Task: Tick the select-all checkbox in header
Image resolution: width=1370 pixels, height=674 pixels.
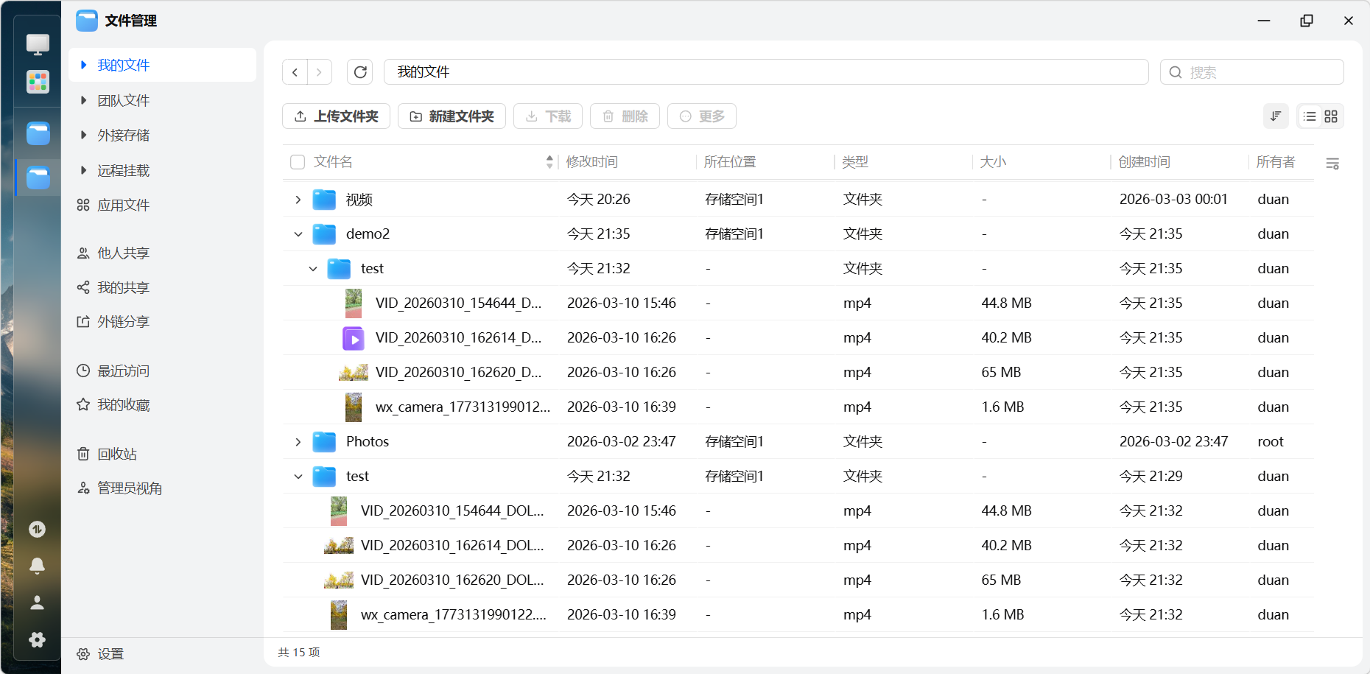Action: click(298, 162)
